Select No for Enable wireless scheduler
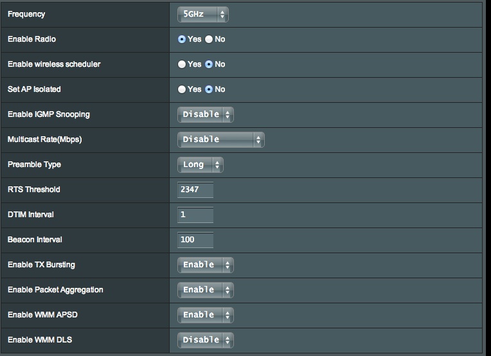 pyautogui.click(x=209, y=64)
